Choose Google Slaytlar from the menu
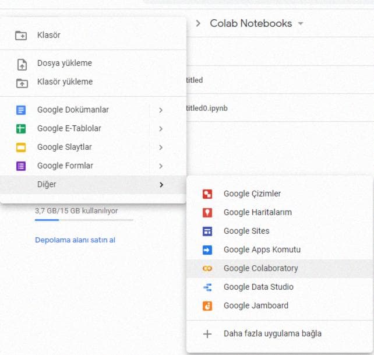 (x=93, y=147)
